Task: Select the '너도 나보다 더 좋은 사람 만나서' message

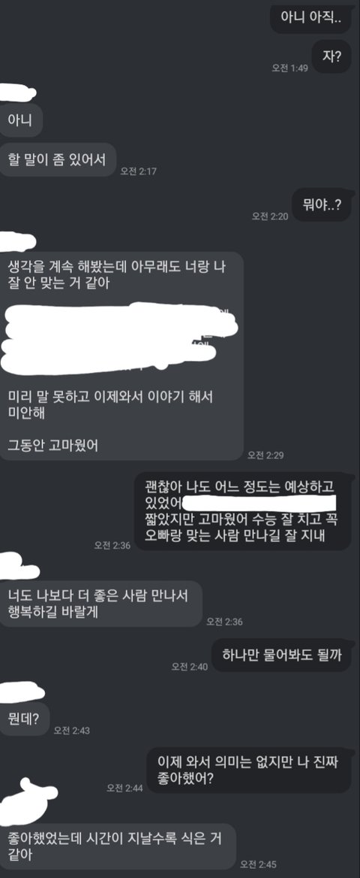Action: (100, 603)
